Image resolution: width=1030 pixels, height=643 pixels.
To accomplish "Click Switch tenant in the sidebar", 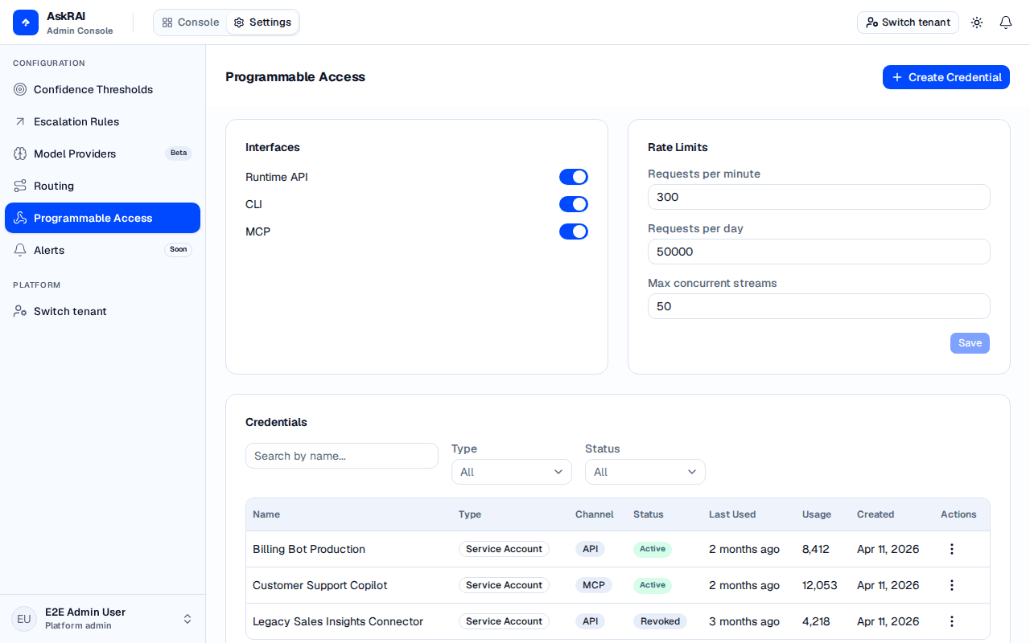I will pos(102,311).
